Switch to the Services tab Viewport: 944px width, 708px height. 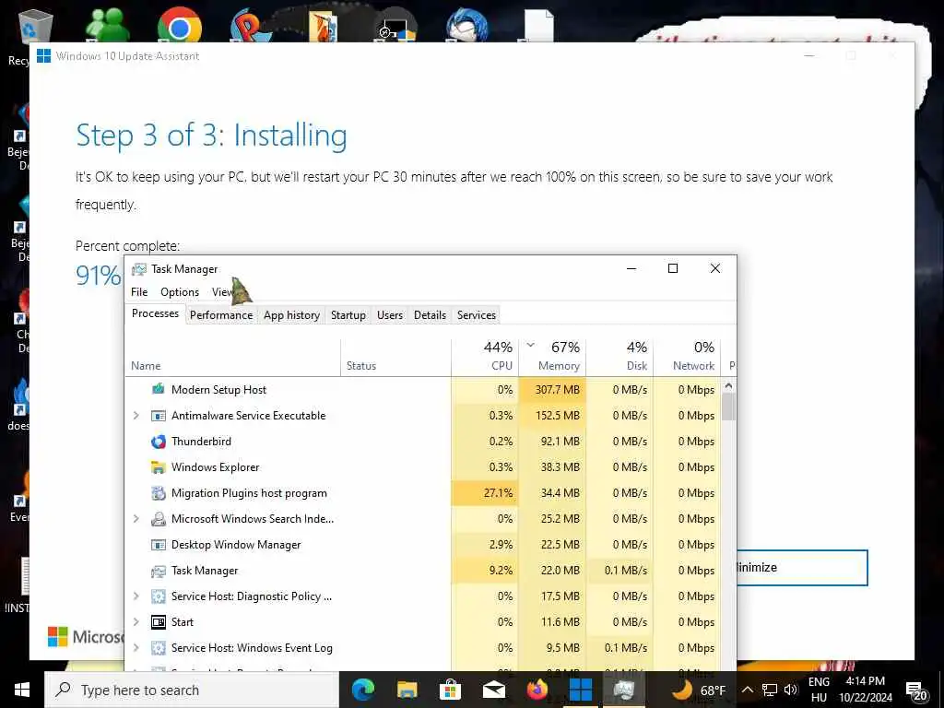pyautogui.click(x=477, y=315)
